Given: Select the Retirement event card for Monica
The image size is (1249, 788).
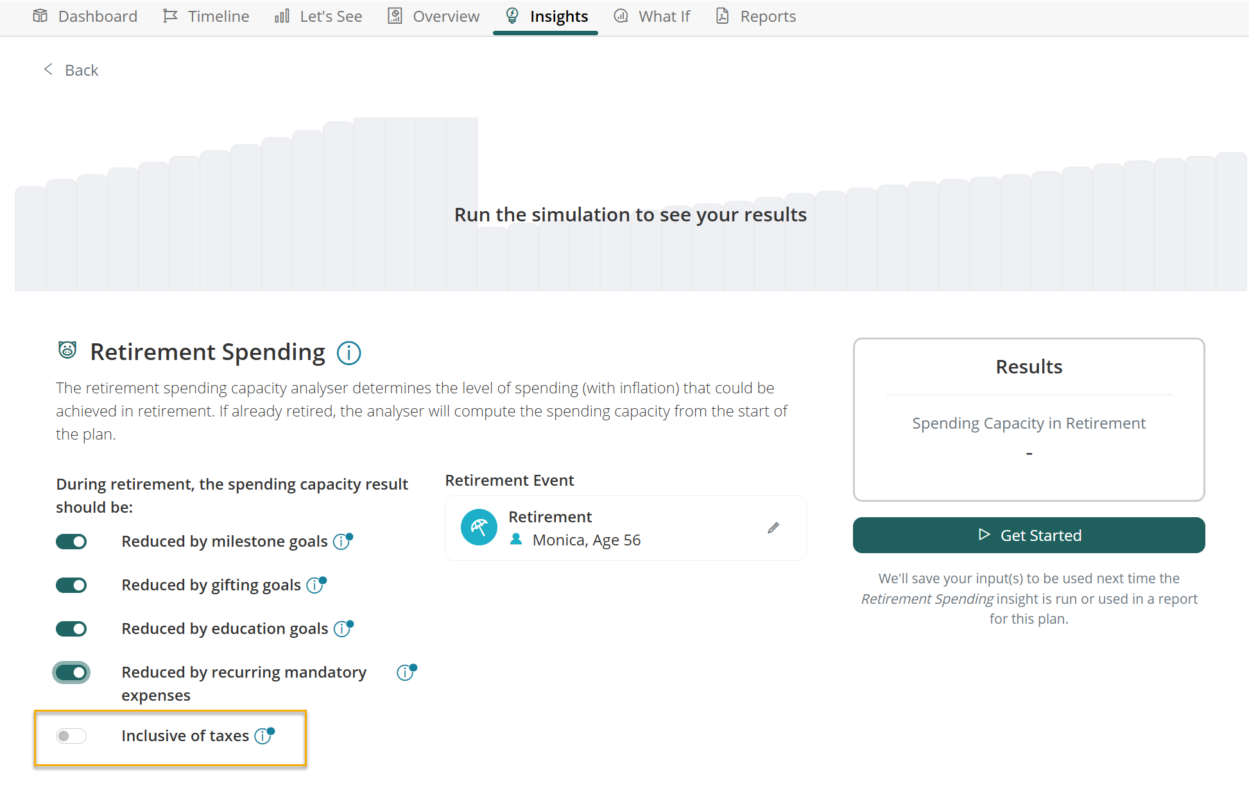Looking at the screenshot, I should (626, 528).
